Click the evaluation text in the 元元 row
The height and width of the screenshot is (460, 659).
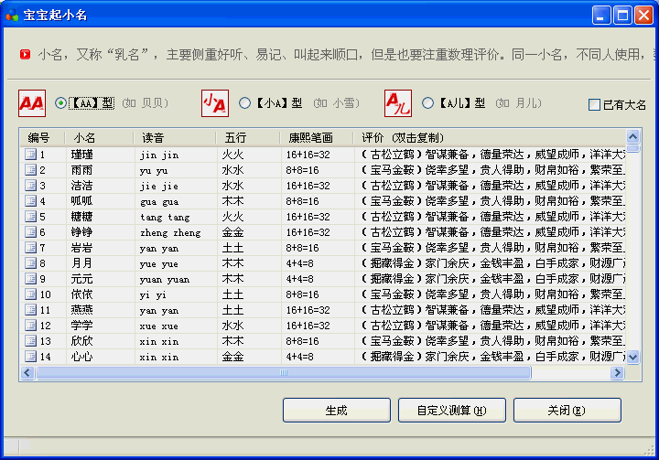[x=492, y=279]
